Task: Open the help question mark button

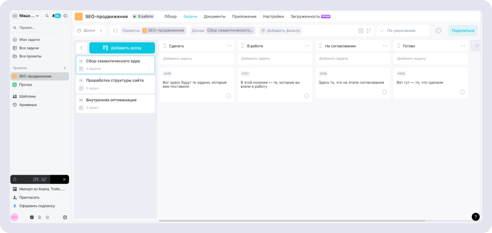Action: [x=476, y=217]
